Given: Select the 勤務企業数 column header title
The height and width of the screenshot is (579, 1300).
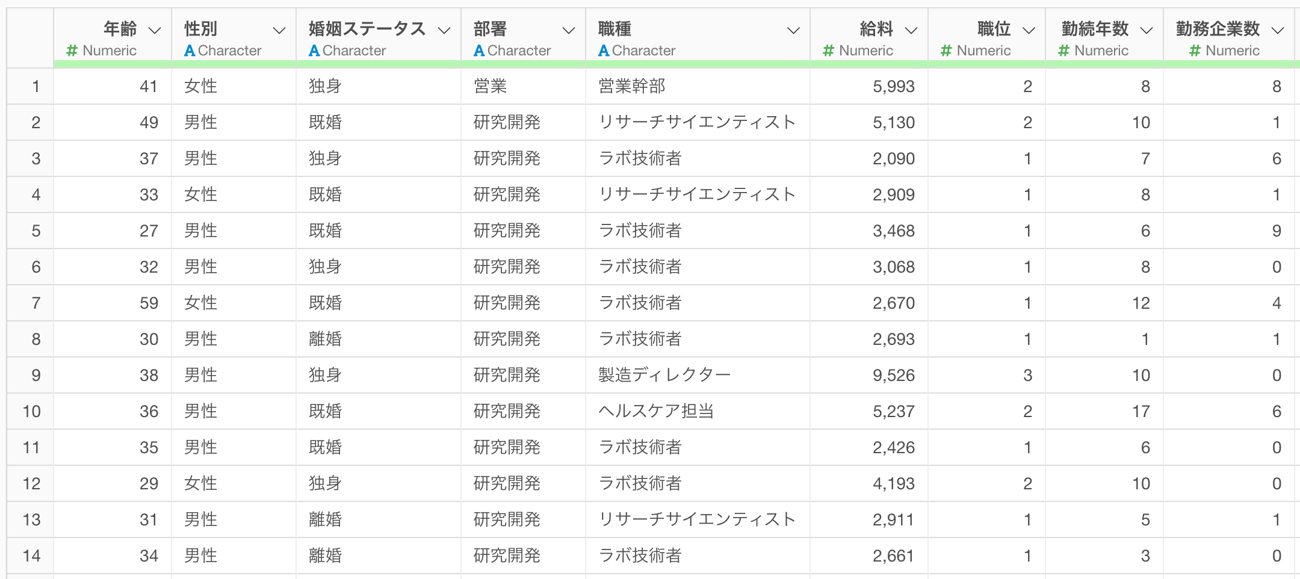Looking at the screenshot, I should (x=1218, y=28).
